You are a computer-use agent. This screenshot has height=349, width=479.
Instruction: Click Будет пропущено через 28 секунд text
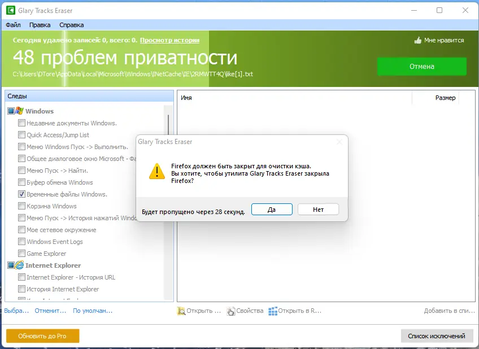pyautogui.click(x=193, y=212)
